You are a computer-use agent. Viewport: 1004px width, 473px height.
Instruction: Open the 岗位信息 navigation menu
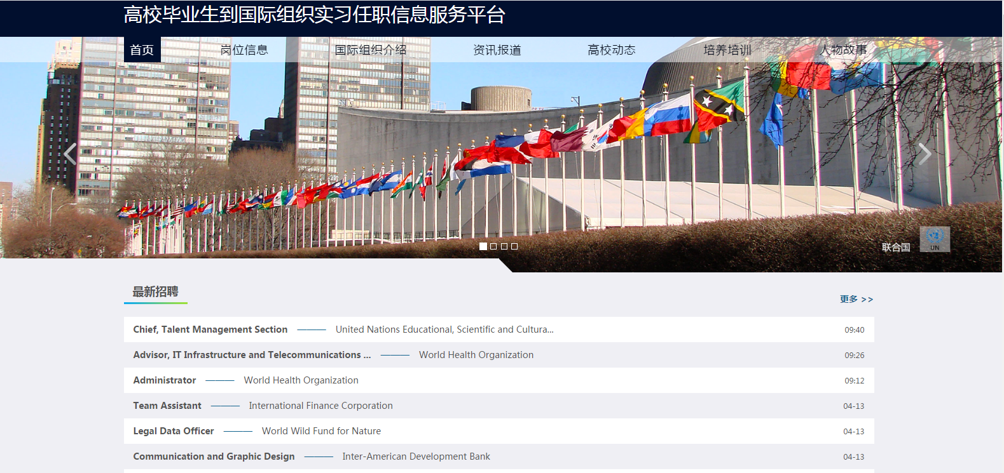[244, 50]
